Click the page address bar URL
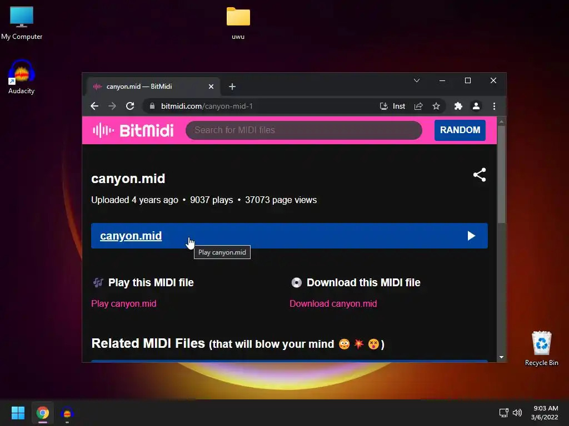569x426 pixels. [x=207, y=106]
